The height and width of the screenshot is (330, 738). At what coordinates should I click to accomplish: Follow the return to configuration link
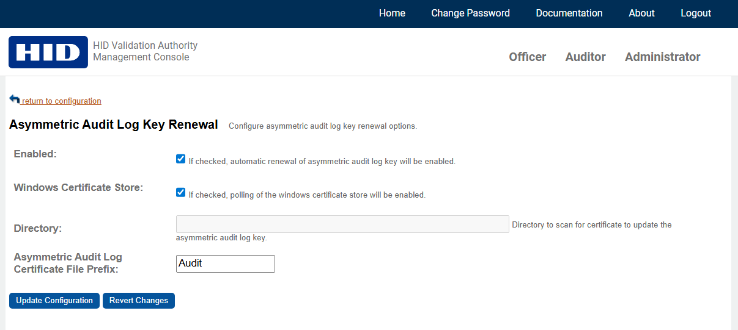coord(62,101)
